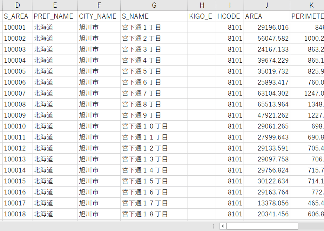Screen dimensions: 324x231
Task: Click the HCODE header cell
Action: (230, 16)
